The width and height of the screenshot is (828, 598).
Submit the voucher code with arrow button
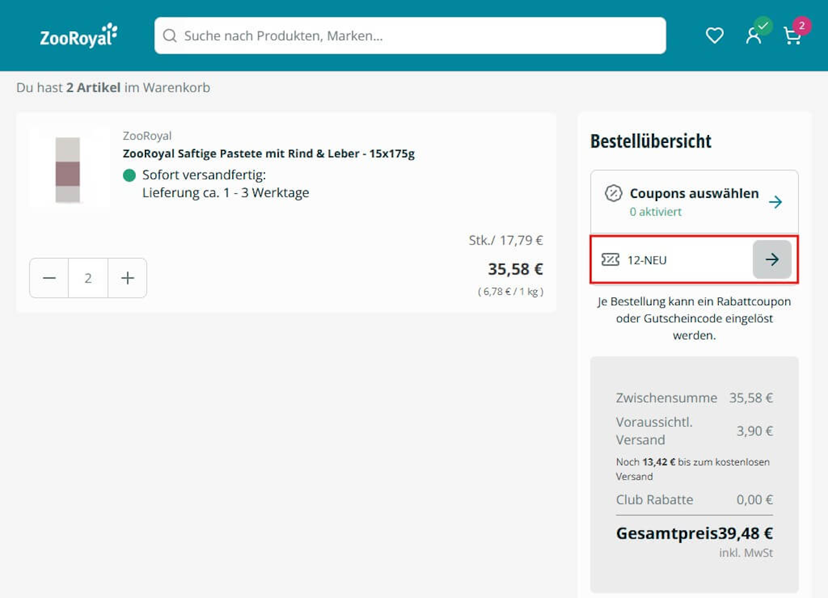tap(772, 259)
